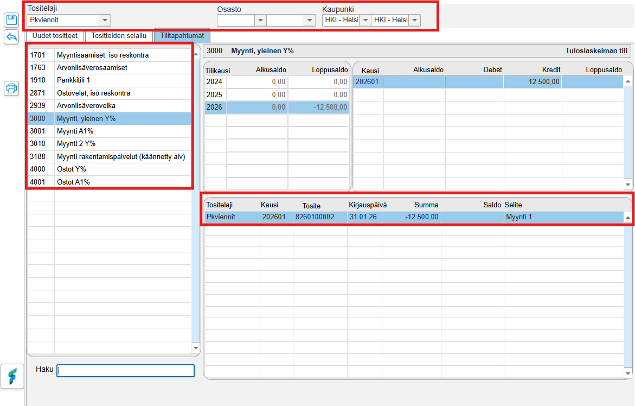This screenshot has width=635, height=406.
Task: Select account 1910 Pankkitili 1
Action: click(110, 80)
